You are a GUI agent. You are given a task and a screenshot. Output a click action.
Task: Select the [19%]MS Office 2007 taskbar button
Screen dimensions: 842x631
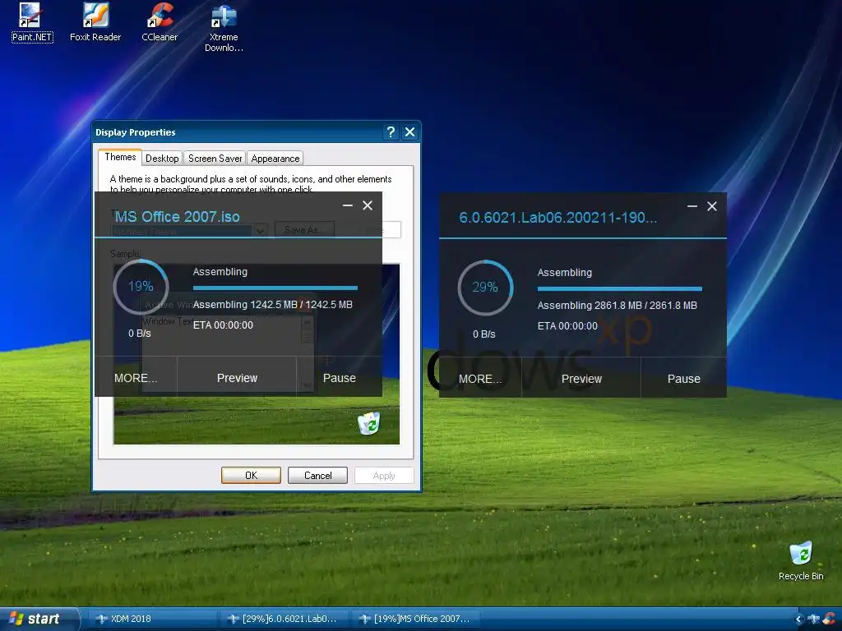coord(415,619)
